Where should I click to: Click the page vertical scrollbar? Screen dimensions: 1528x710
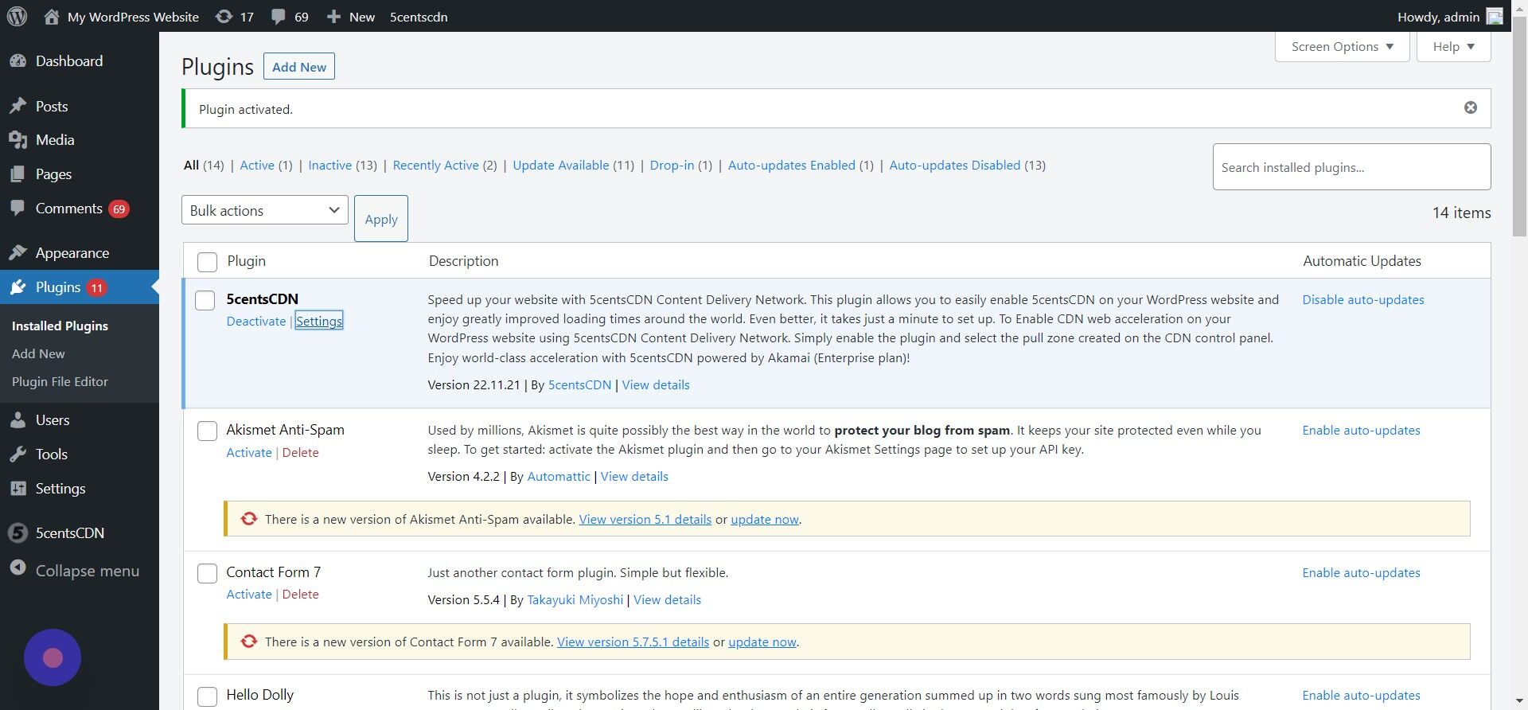tap(1519, 127)
